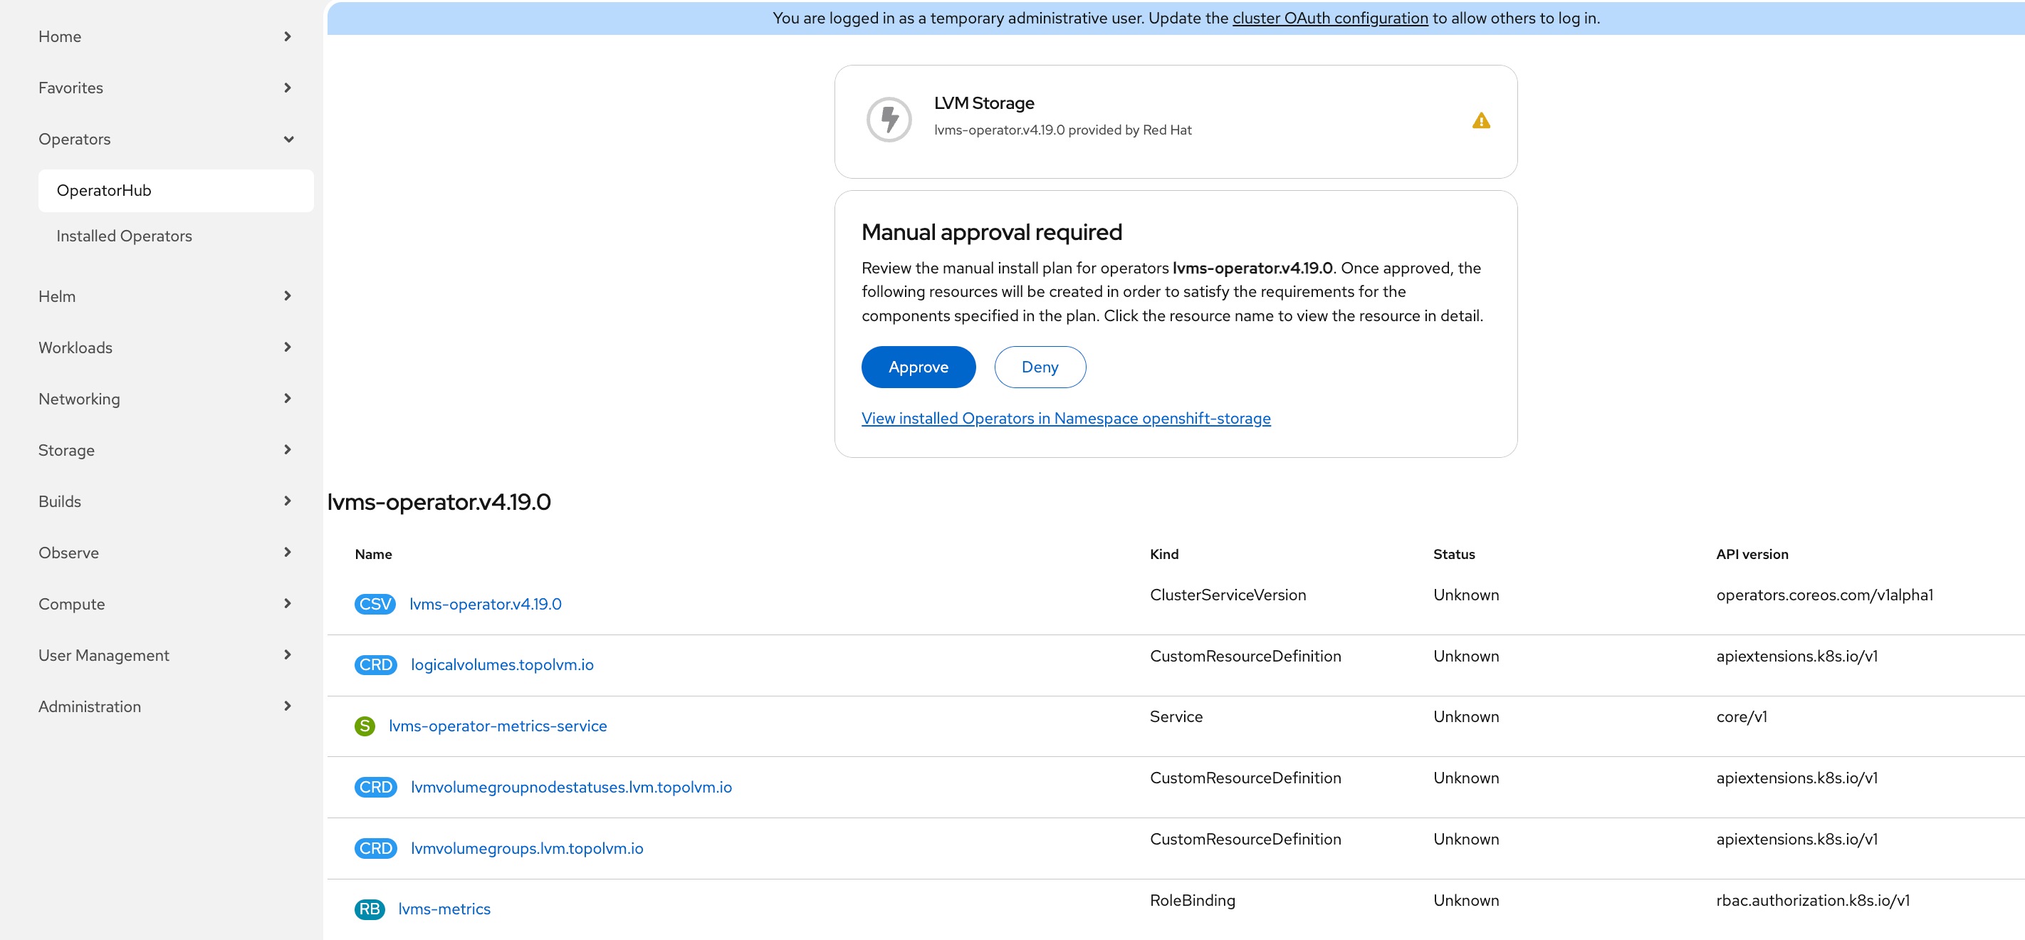Click the yellow warning triangle icon
This screenshot has height=940, width=2025.
[1481, 120]
